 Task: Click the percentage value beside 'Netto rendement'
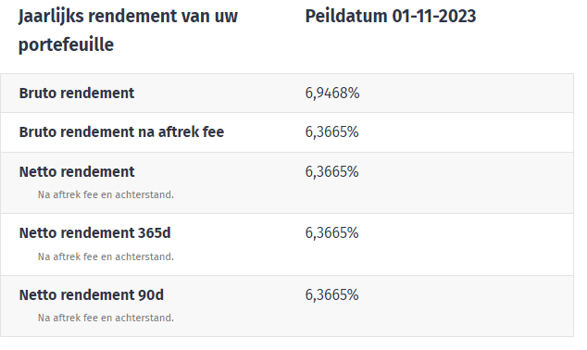[332, 172]
